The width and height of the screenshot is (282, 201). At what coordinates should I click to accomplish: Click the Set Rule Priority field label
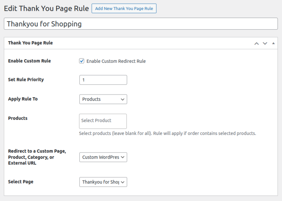point(26,79)
